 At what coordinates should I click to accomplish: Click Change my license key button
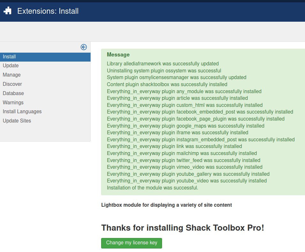pos(131,243)
